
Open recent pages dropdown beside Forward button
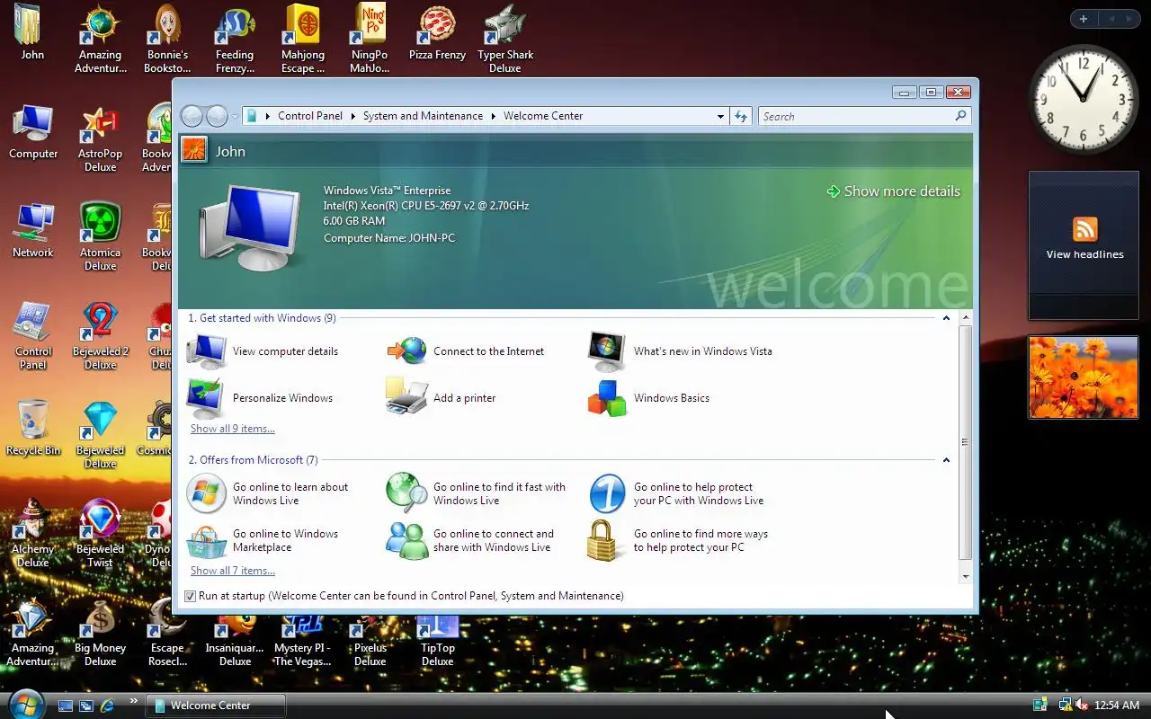(235, 116)
